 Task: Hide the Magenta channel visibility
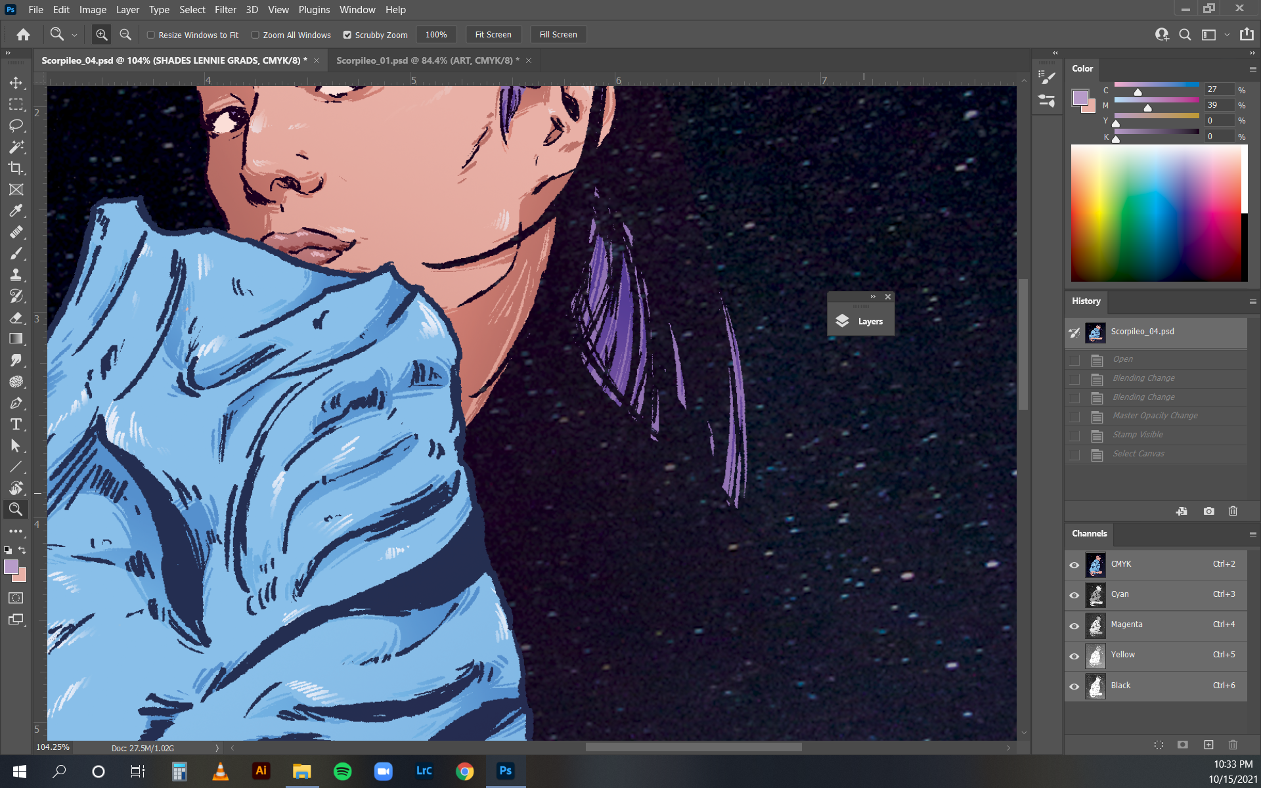click(1074, 625)
